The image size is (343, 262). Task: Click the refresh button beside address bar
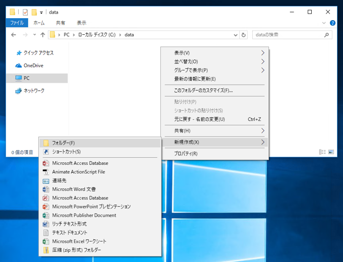click(x=244, y=35)
